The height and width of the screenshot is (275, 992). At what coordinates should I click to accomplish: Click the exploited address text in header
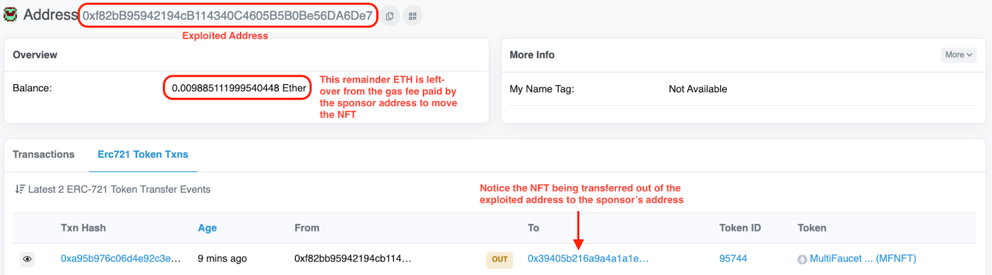pyautogui.click(x=228, y=15)
